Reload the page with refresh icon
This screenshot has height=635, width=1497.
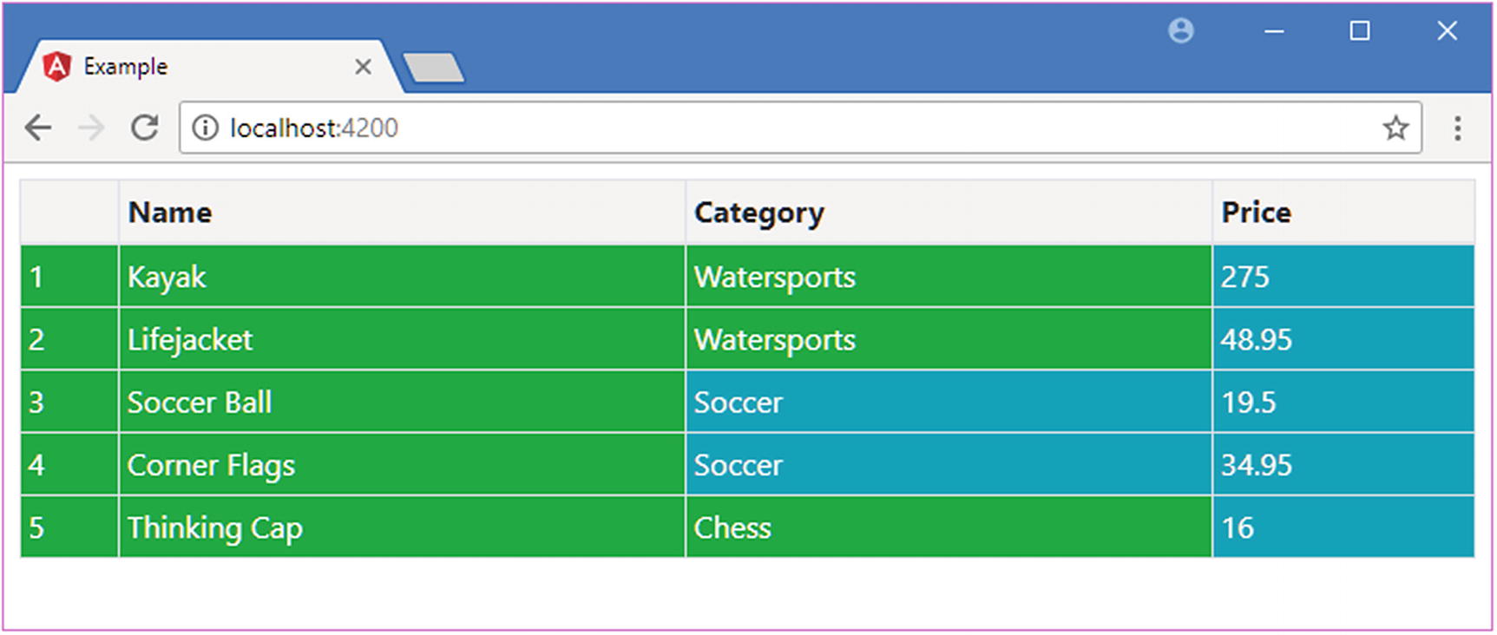pos(145,128)
